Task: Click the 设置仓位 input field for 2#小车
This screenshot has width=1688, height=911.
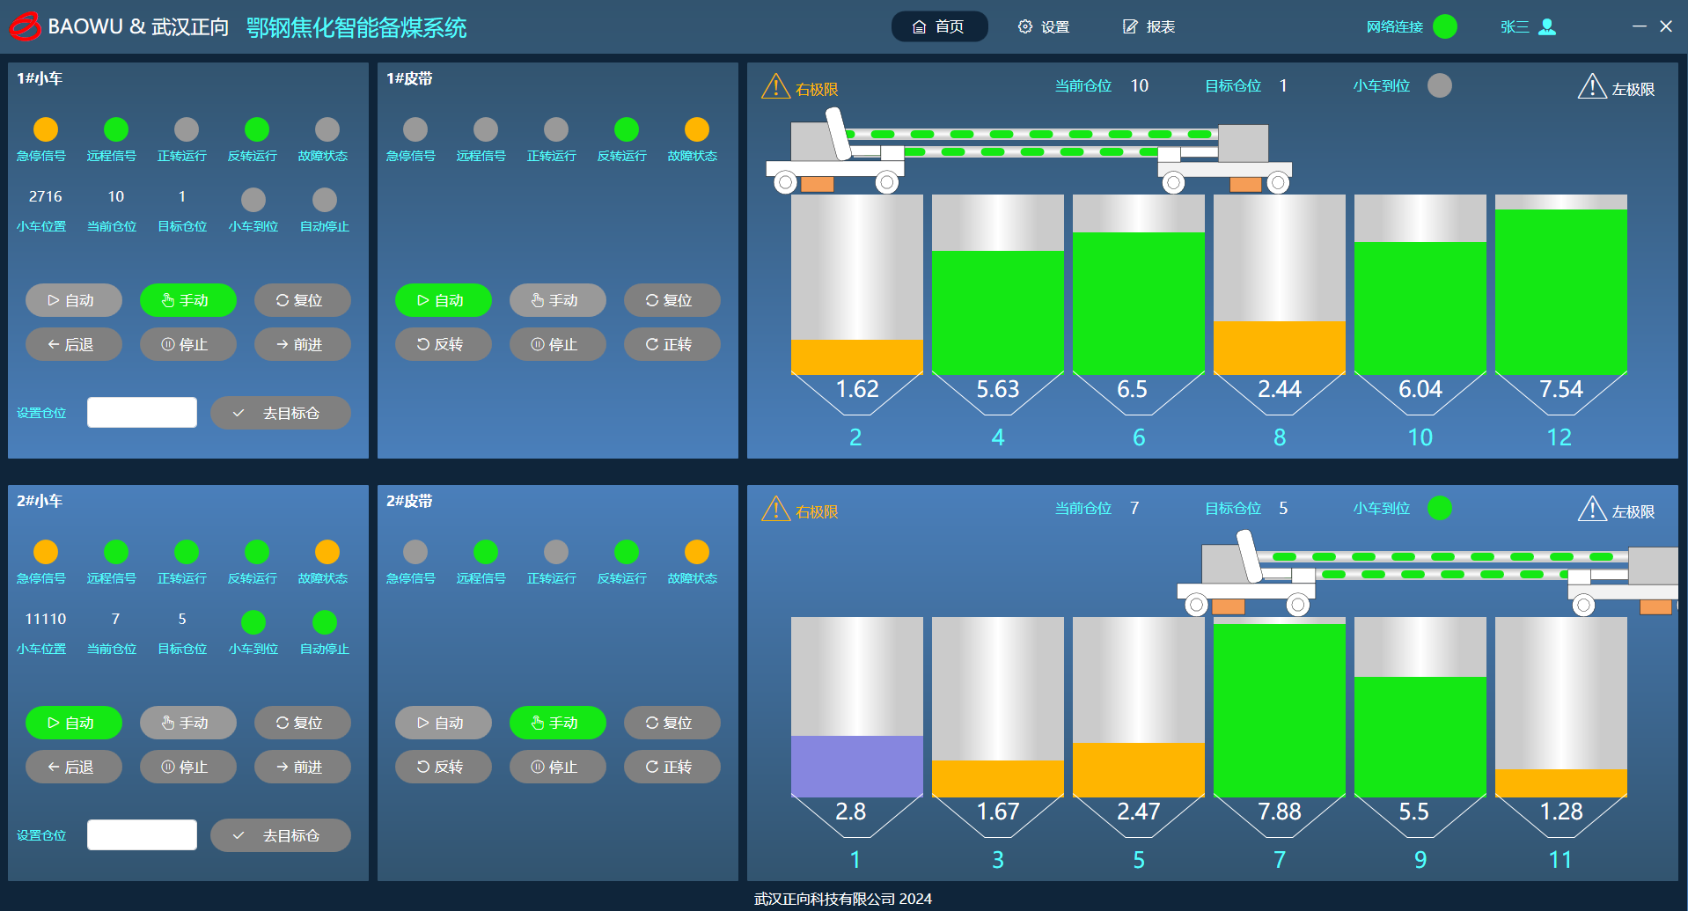Action: tap(142, 834)
